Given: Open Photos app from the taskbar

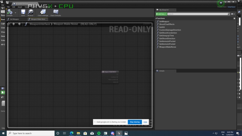Looking at the screenshot, I should coord(126,133).
